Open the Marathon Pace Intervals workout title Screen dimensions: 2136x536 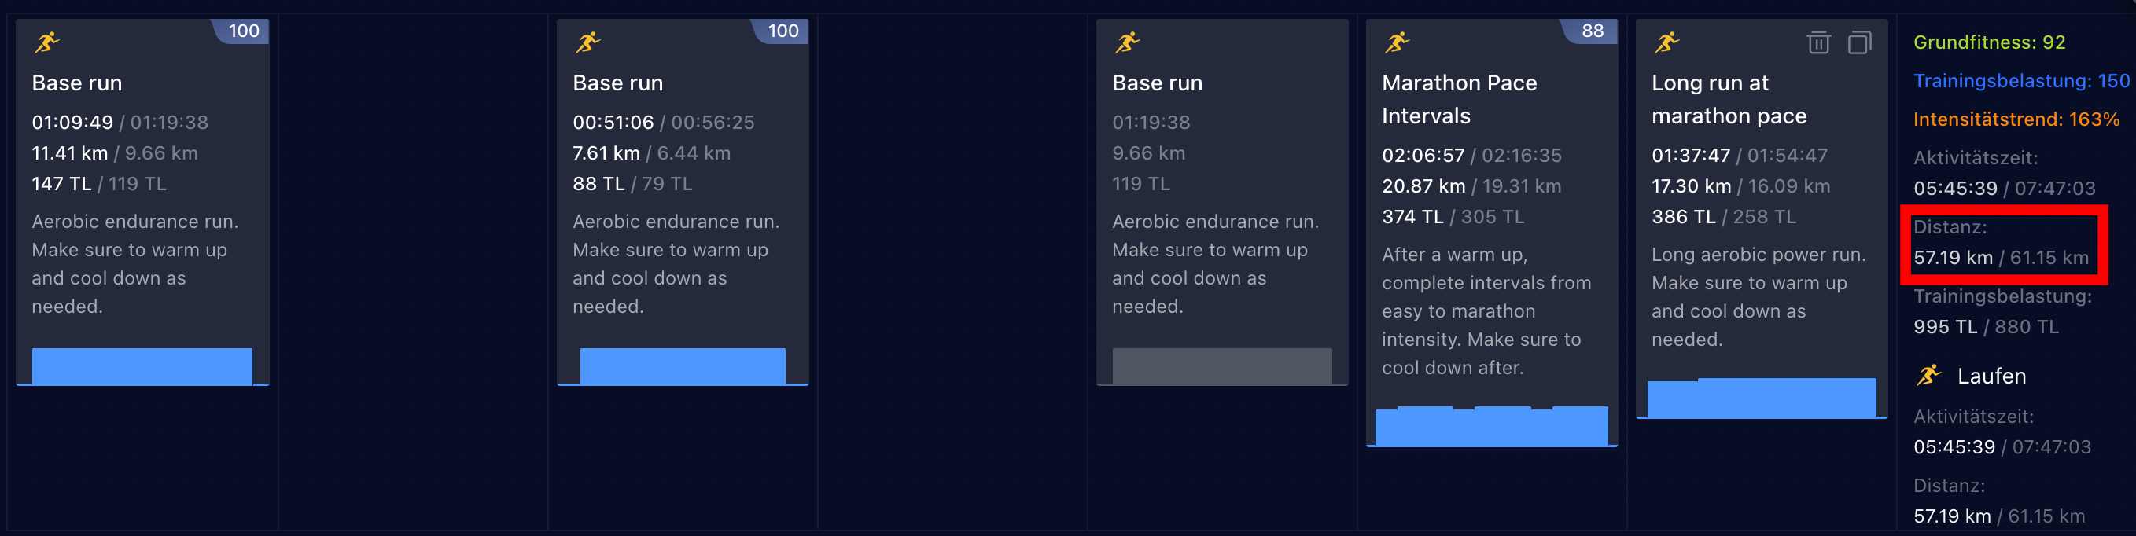click(1459, 99)
